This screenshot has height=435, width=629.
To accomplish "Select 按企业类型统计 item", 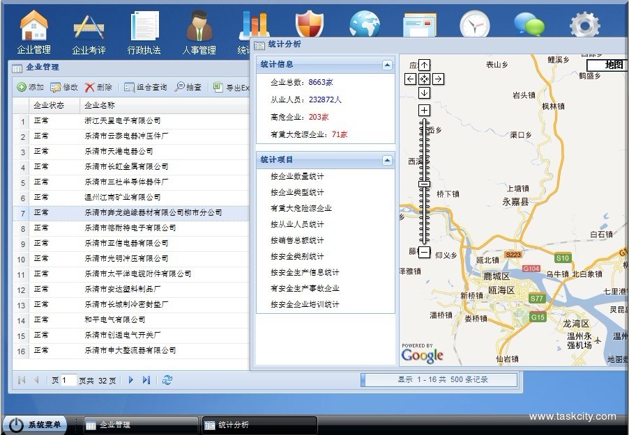I will 297,192.
